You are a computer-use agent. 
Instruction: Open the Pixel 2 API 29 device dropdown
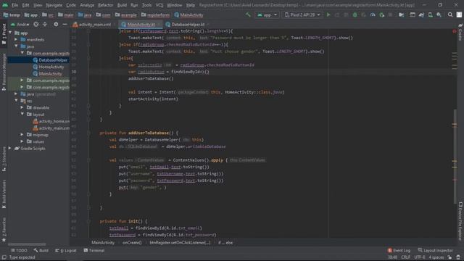point(302,14)
